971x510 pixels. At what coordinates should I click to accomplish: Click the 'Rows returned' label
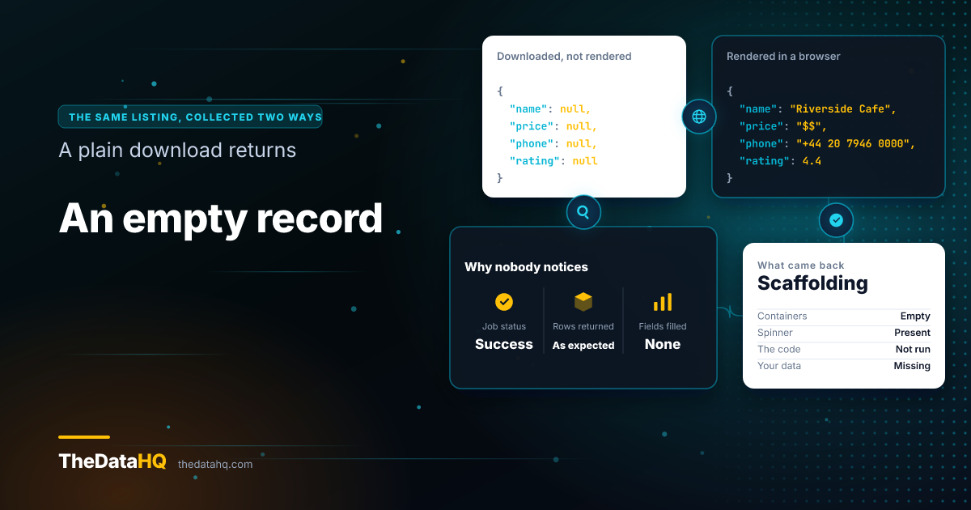click(583, 327)
